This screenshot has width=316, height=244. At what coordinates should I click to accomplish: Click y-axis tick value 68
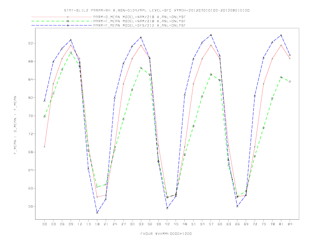pyautogui.click(x=30, y=152)
